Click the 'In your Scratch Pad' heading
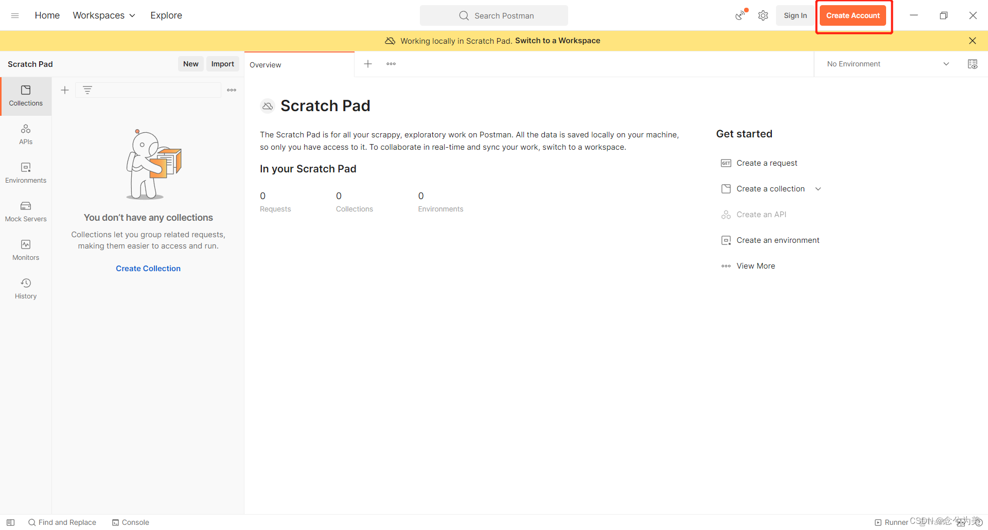 click(x=308, y=169)
